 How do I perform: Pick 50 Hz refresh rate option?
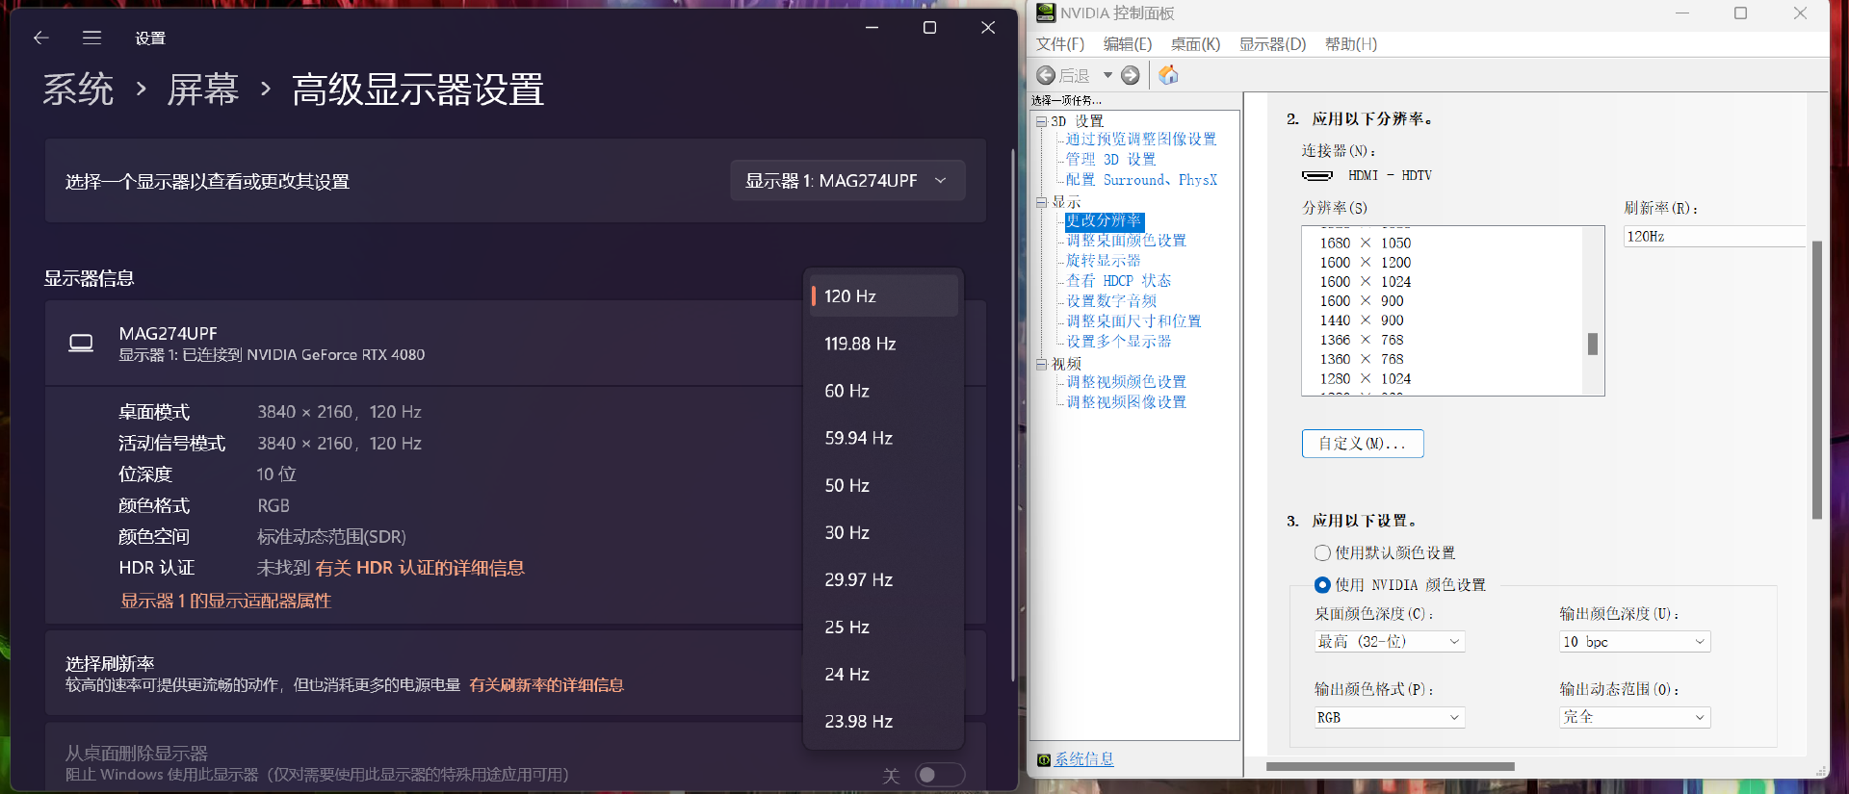[884, 485]
